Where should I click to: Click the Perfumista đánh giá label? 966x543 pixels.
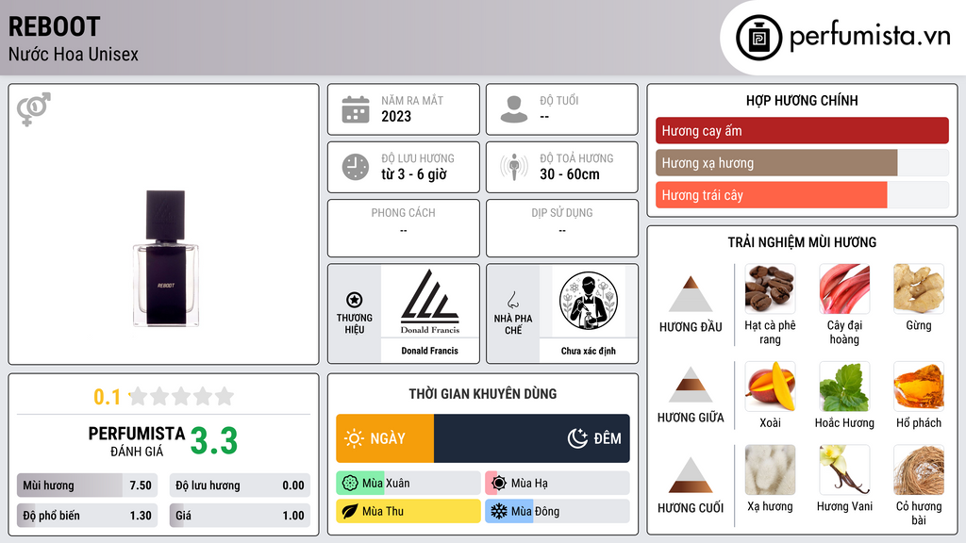[137, 441]
